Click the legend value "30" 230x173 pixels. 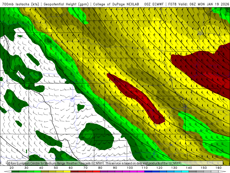pyautogui.click(x=26, y=168)
